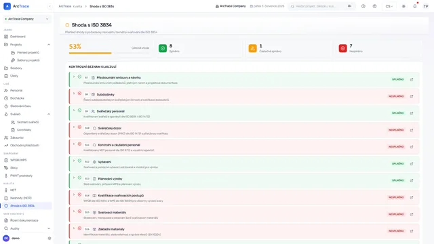This screenshot has width=434, height=244.
Task: Open demo user settings gear
Action: (x=50, y=238)
